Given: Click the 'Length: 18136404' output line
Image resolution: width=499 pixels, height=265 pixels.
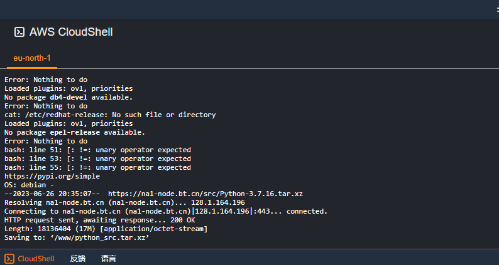Looking at the screenshot, I should 106,229.
